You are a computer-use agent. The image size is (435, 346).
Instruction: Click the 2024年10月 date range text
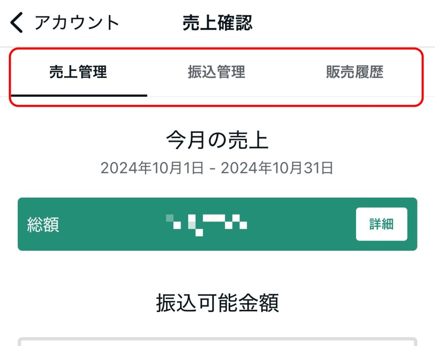(217, 168)
